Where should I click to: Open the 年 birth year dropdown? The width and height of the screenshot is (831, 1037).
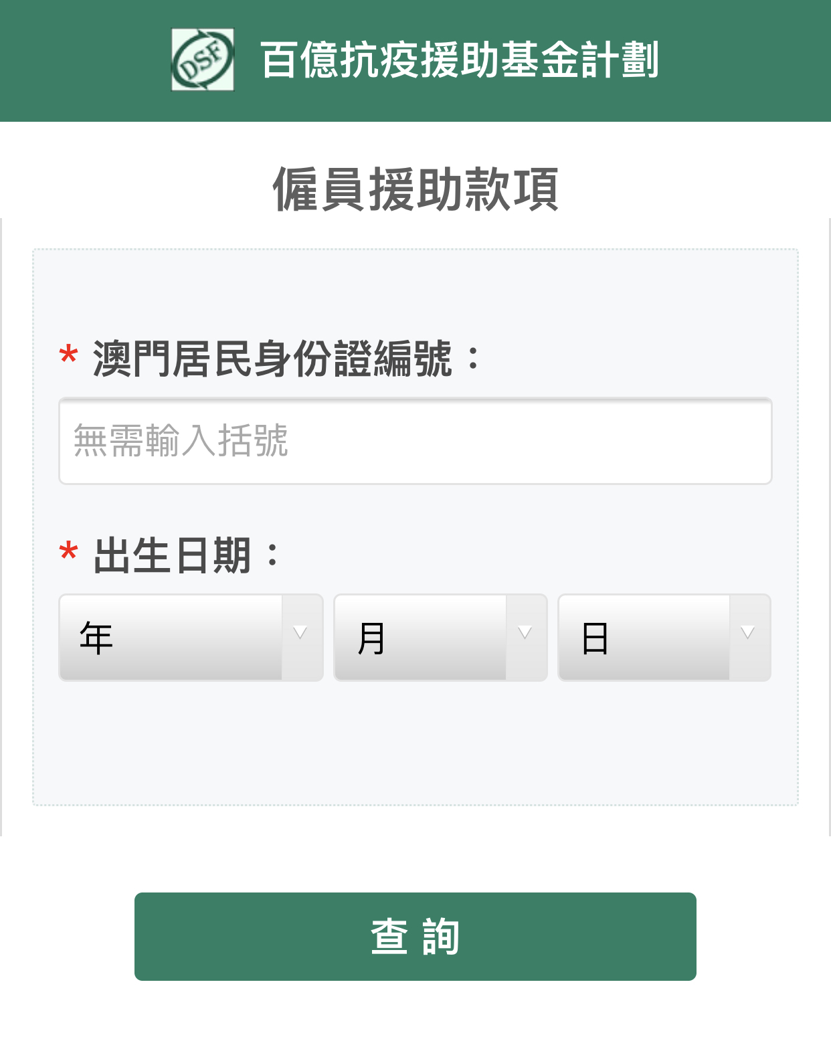[191, 638]
